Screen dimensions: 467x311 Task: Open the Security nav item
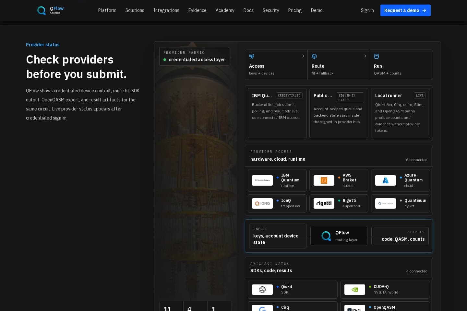coord(271,10)
